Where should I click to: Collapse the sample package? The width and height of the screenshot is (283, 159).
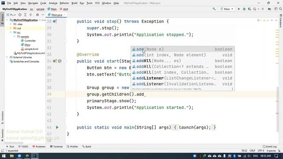click(x=15, y=36)
